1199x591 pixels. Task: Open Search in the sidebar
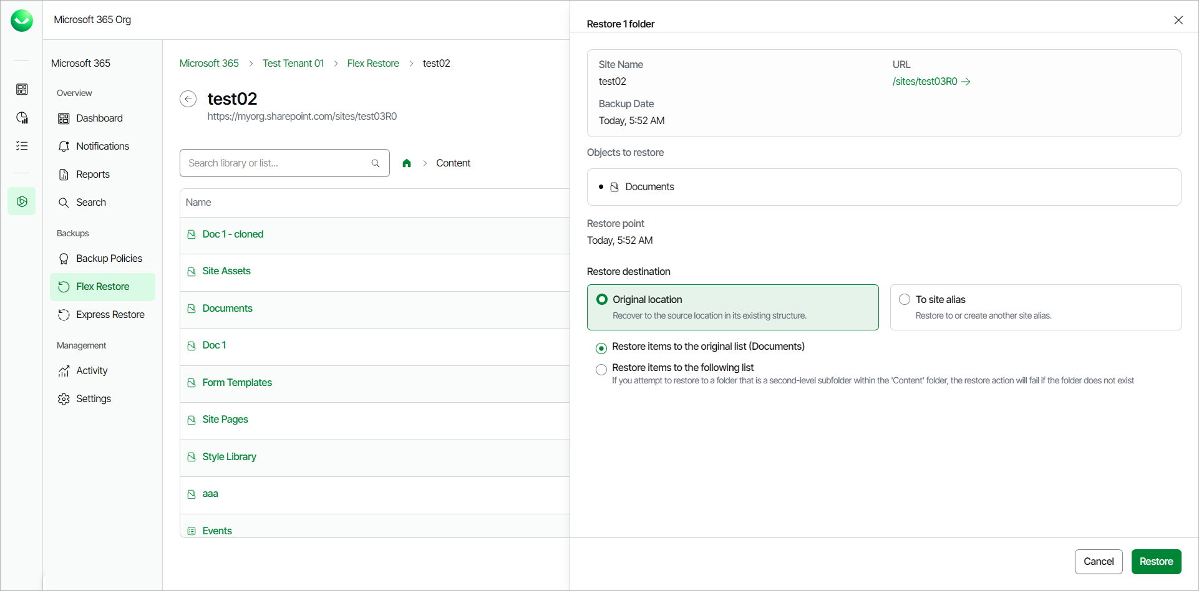coord(103,202)
